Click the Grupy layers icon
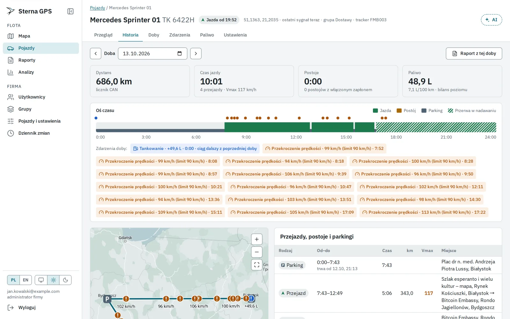The width and height of the screenshot is (510, 319). (x=11, y=109)
